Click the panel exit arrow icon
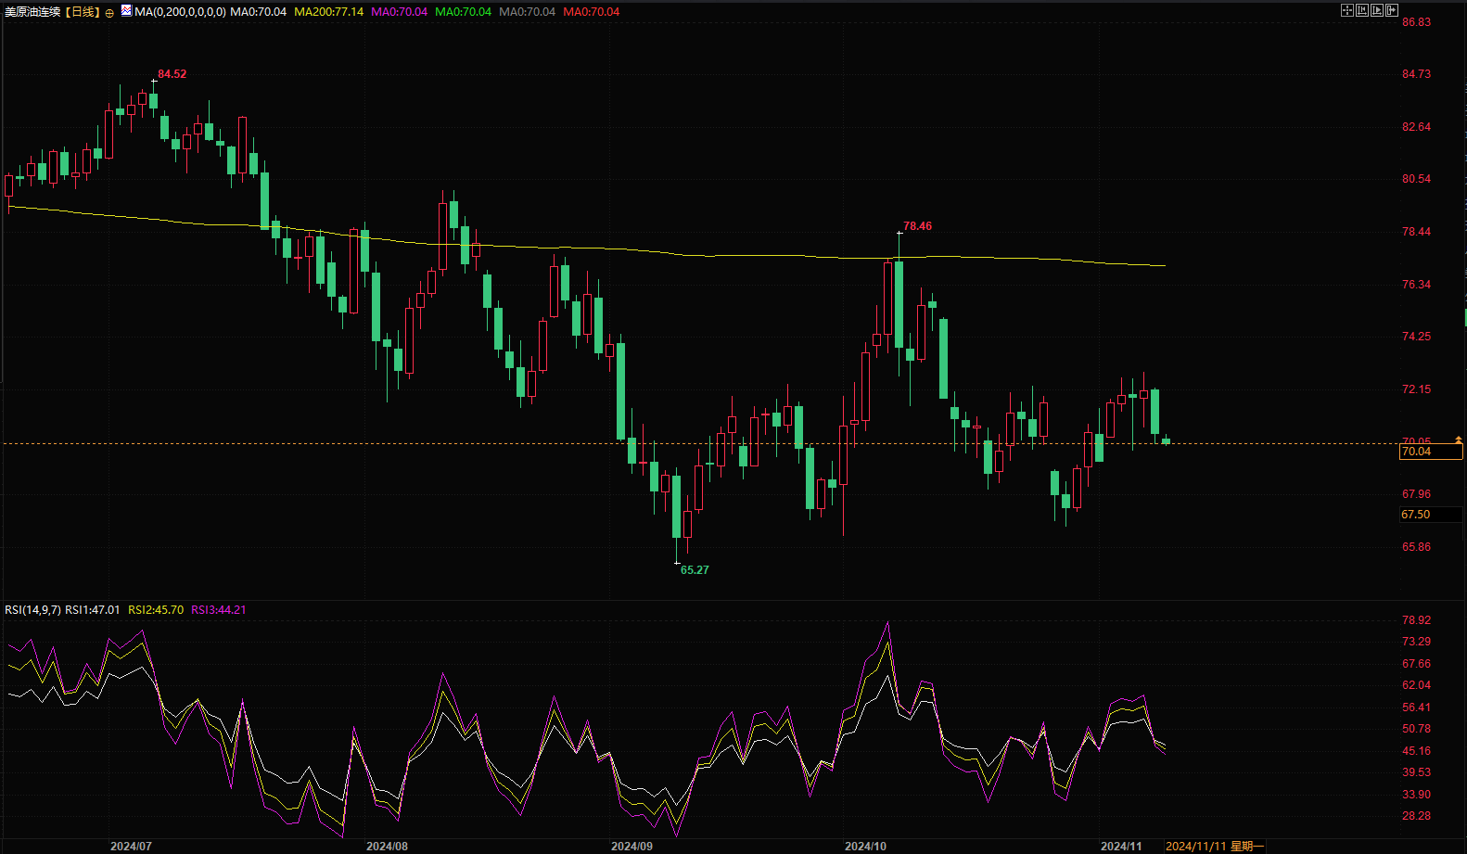1467x854 pixels. coord(1392,10)
